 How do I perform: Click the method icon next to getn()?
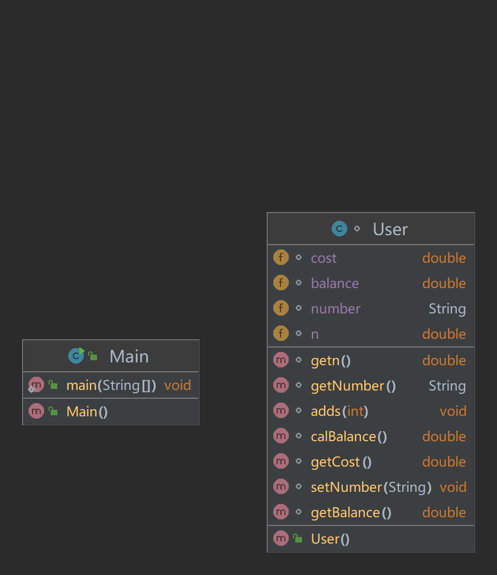281,360
